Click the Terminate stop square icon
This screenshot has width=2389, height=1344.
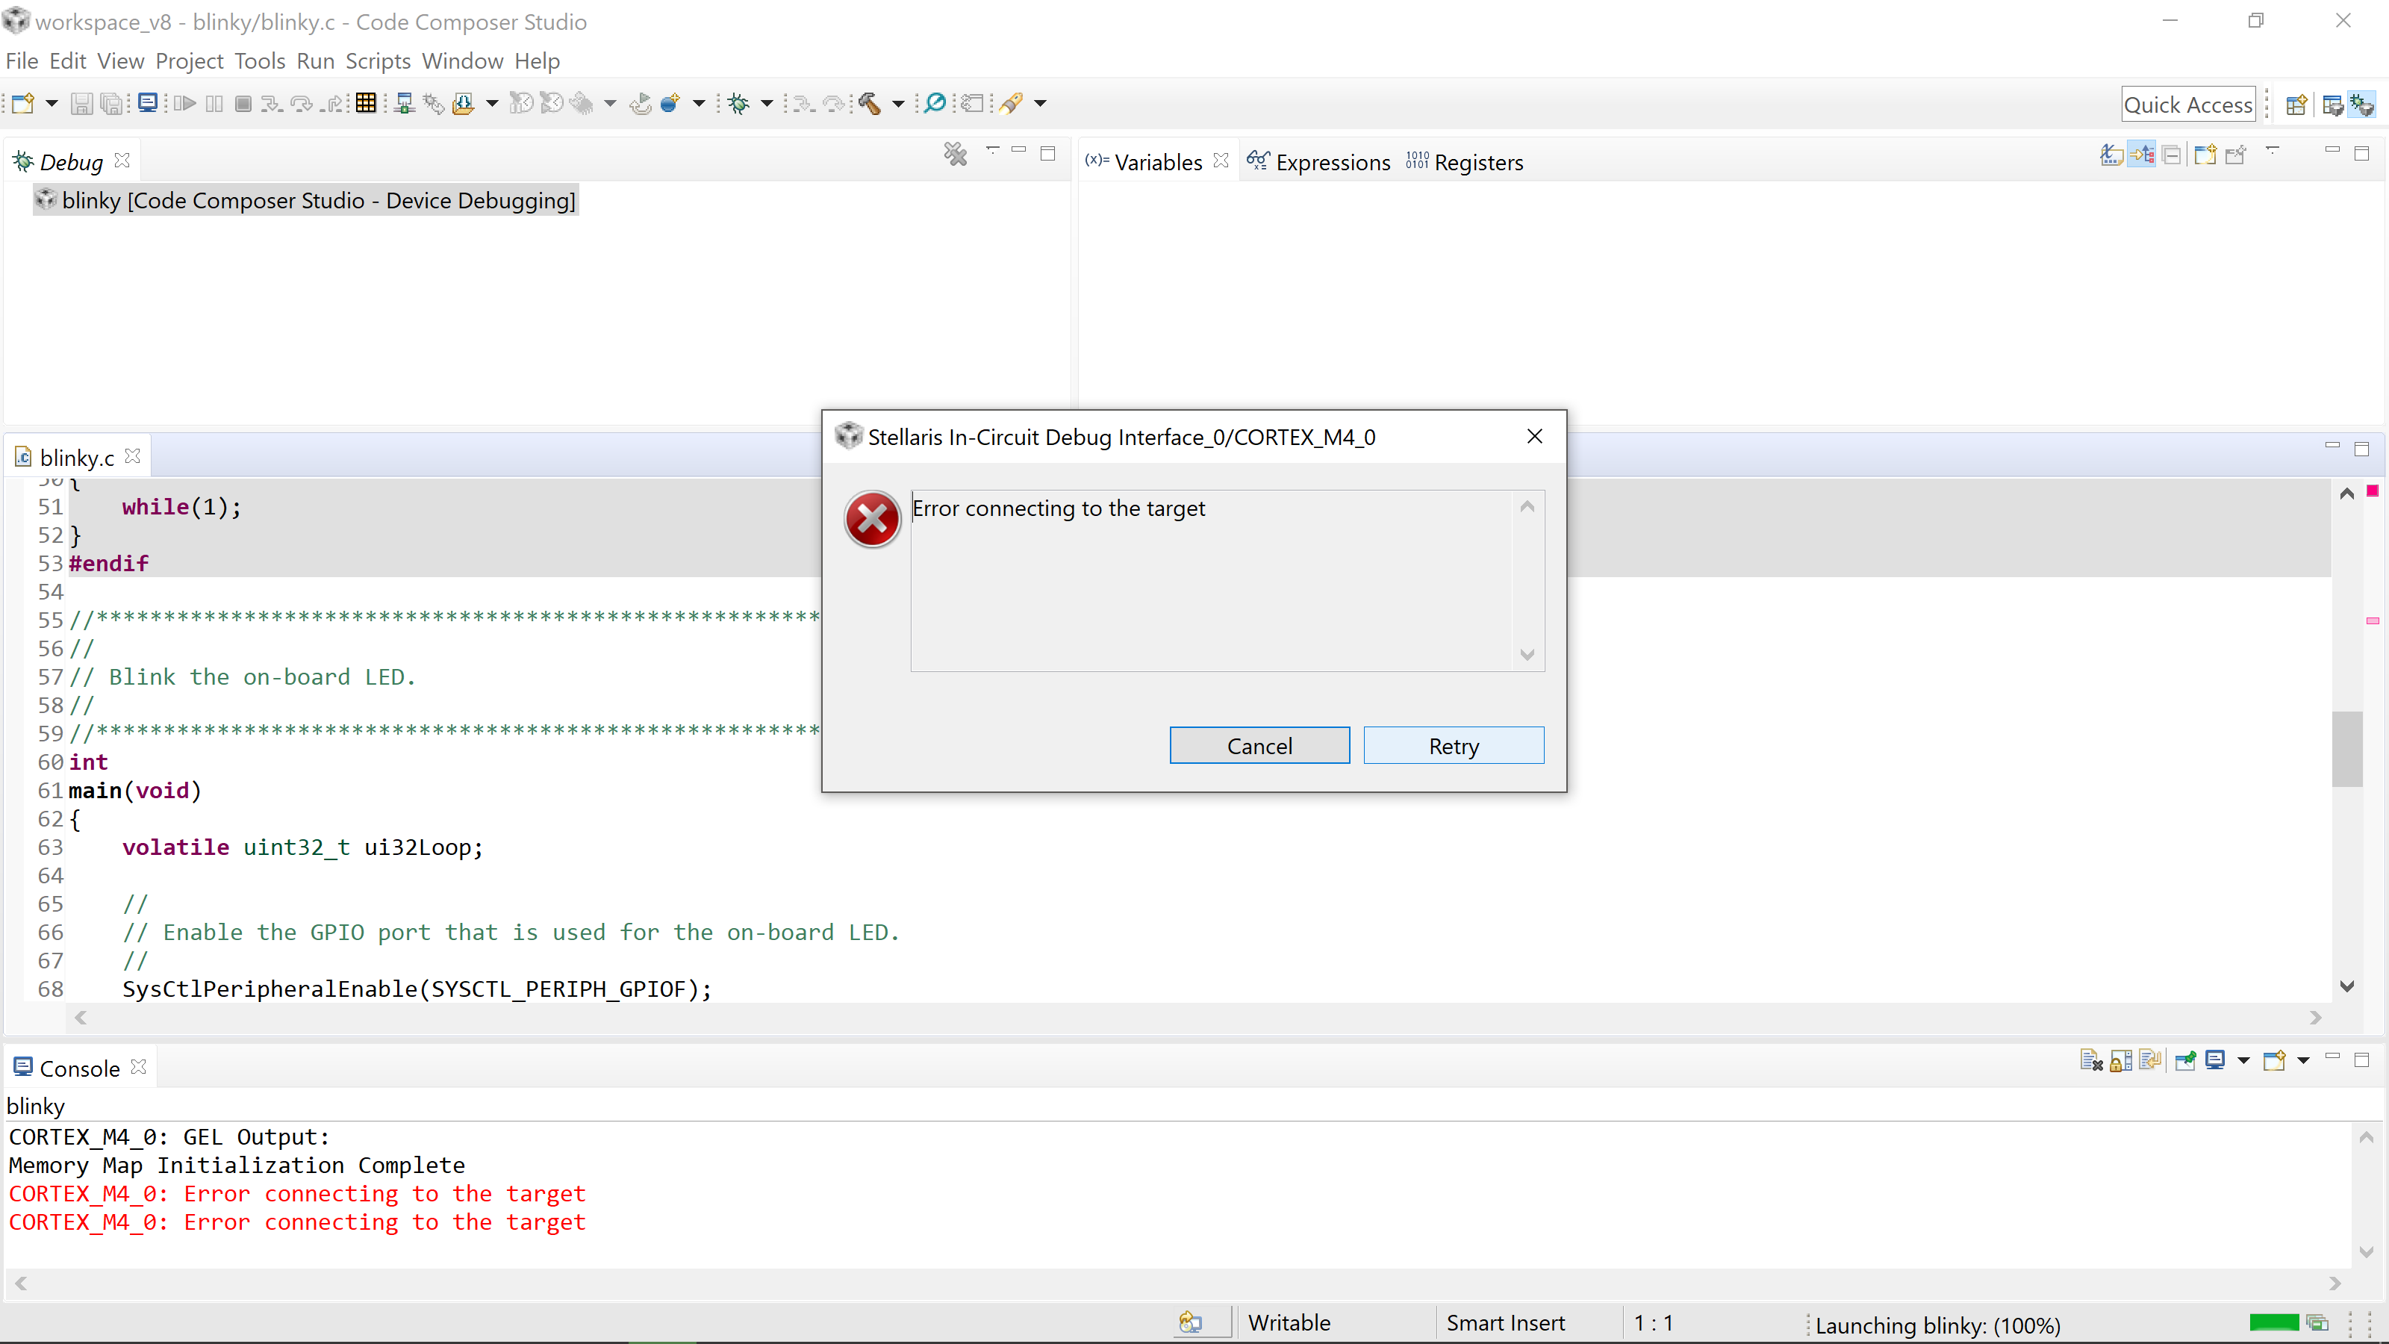[243, 103]
